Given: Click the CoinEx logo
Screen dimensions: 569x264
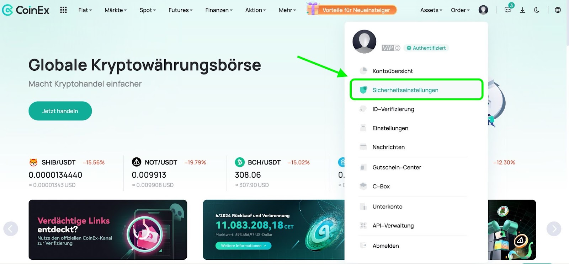Looking at the screenshot, I should coord(26,10).
